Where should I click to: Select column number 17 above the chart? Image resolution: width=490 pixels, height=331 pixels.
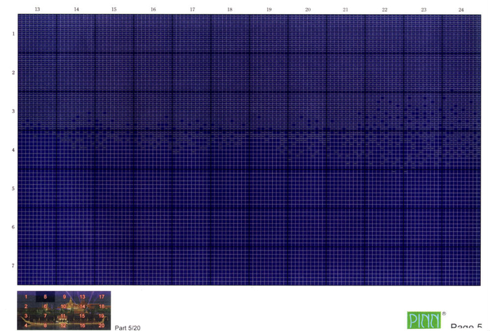(x=192, y=10)
